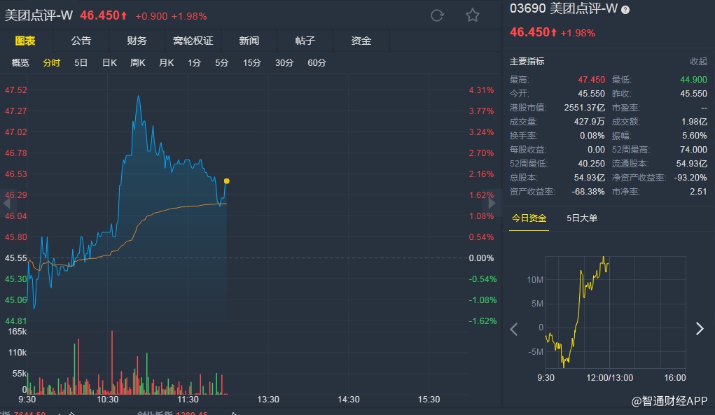Select the 分时 intraday chart view
Screen dimensions: 715x415
52,63
